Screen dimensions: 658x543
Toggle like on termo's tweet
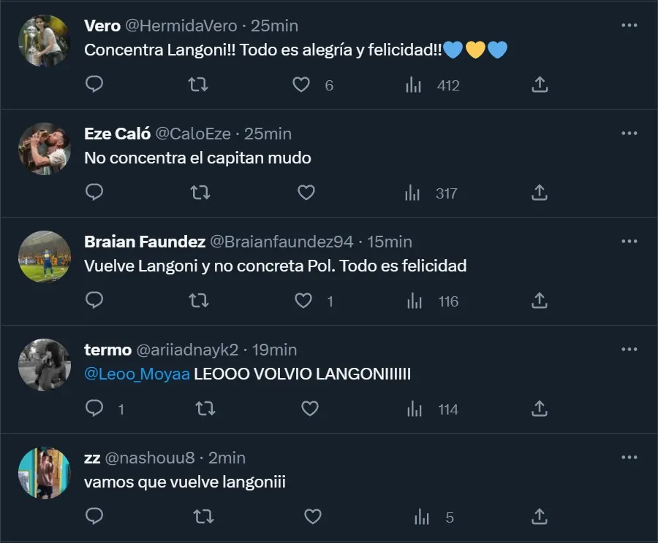[310, 409]
